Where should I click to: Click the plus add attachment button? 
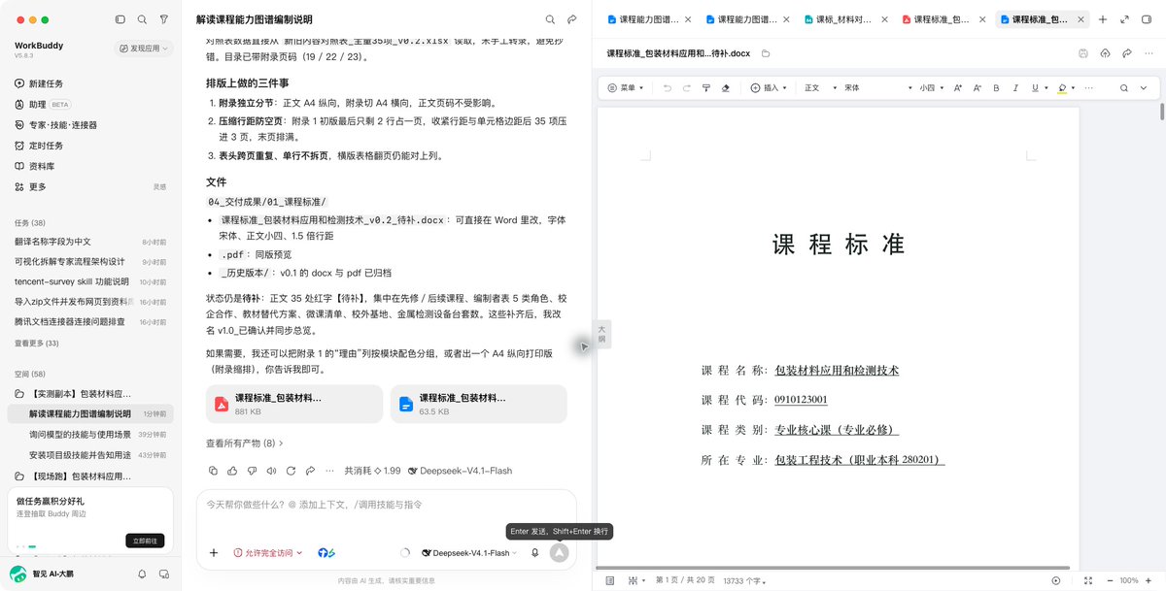[x=214, y=553]
